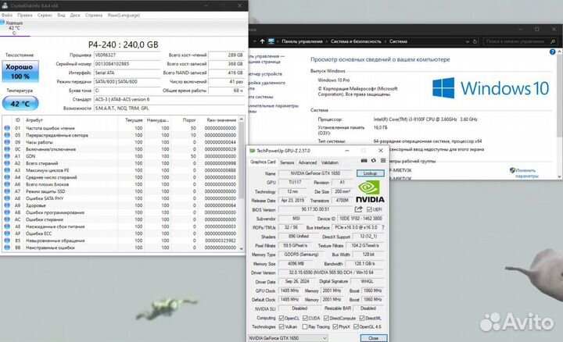Click the Lookup button in GPU-Z
The image size is (563, 342).
coord(370,173)
